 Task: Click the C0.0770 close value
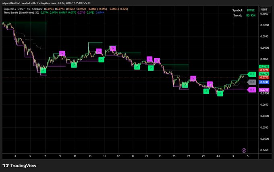click(81, 9)
